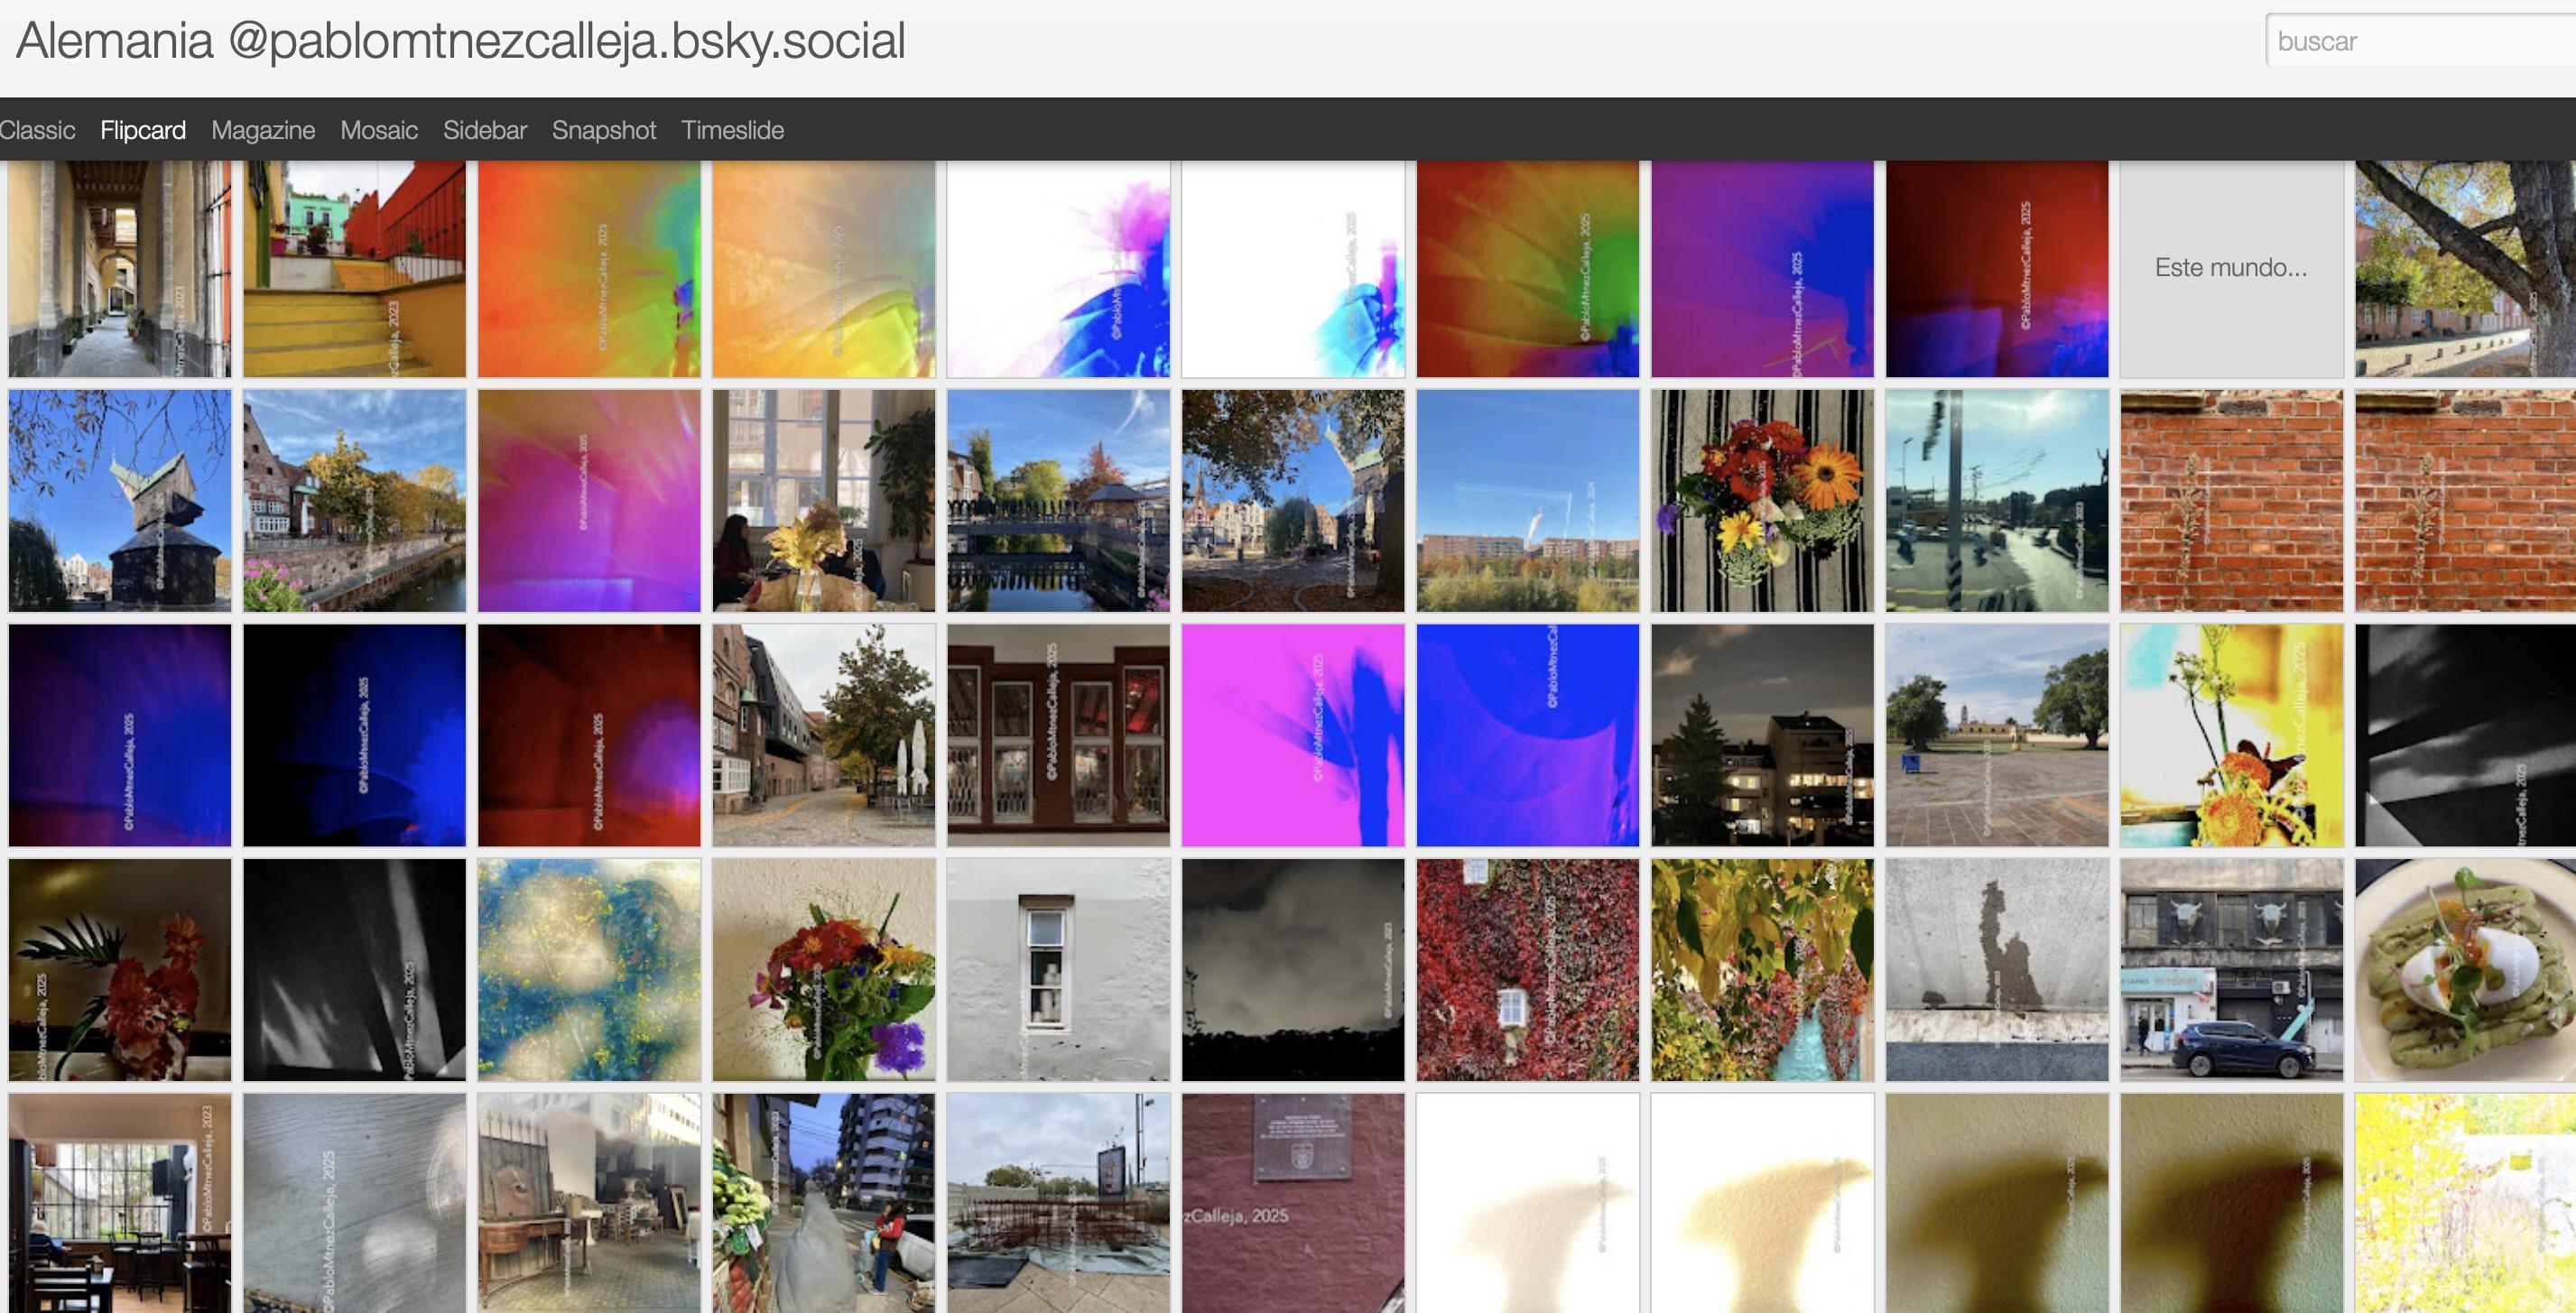Select the active Flipcard tab

[143, 130]
